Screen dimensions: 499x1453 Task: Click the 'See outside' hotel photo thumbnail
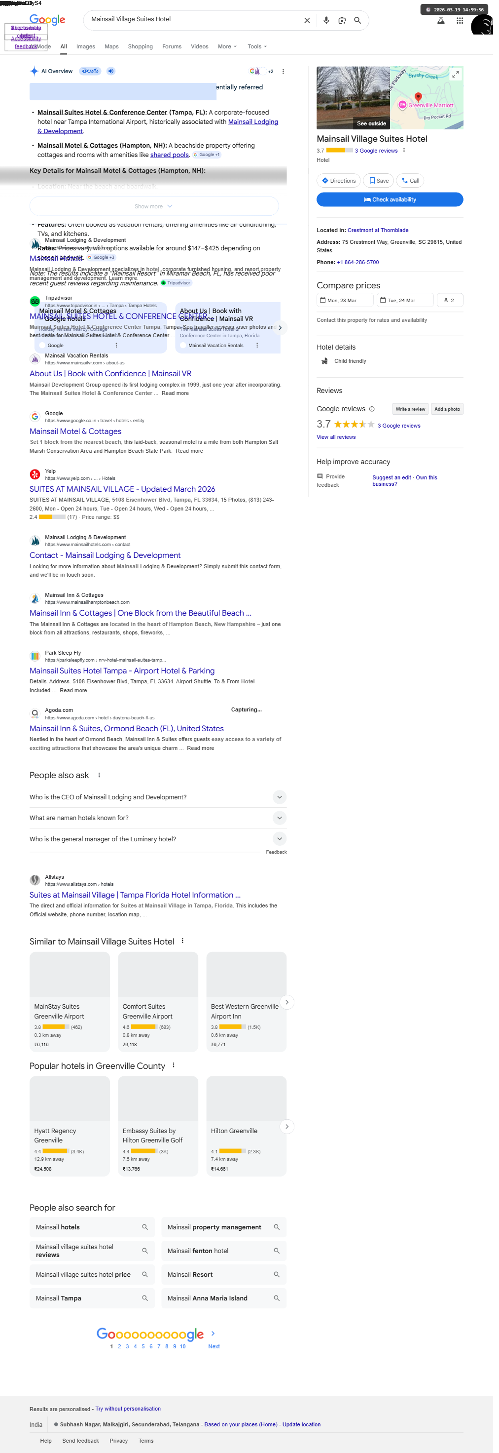coord(353,98)
